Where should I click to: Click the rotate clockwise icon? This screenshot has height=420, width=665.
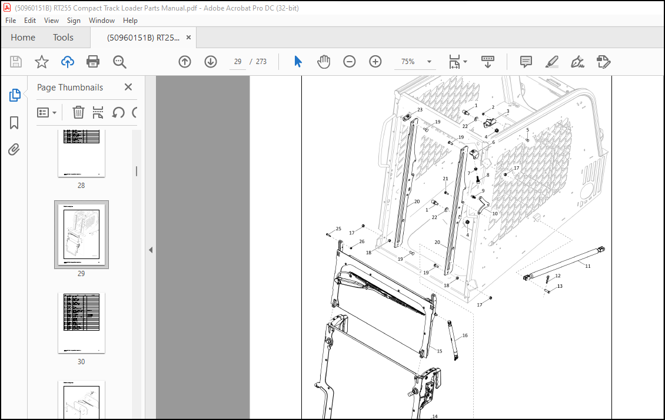click(x=135, y=113)
